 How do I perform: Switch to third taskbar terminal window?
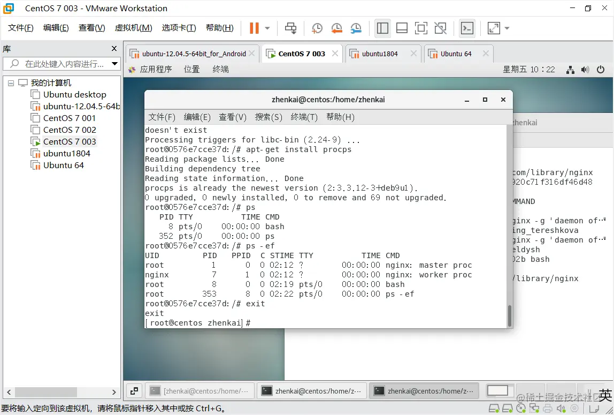coord(424,391)
